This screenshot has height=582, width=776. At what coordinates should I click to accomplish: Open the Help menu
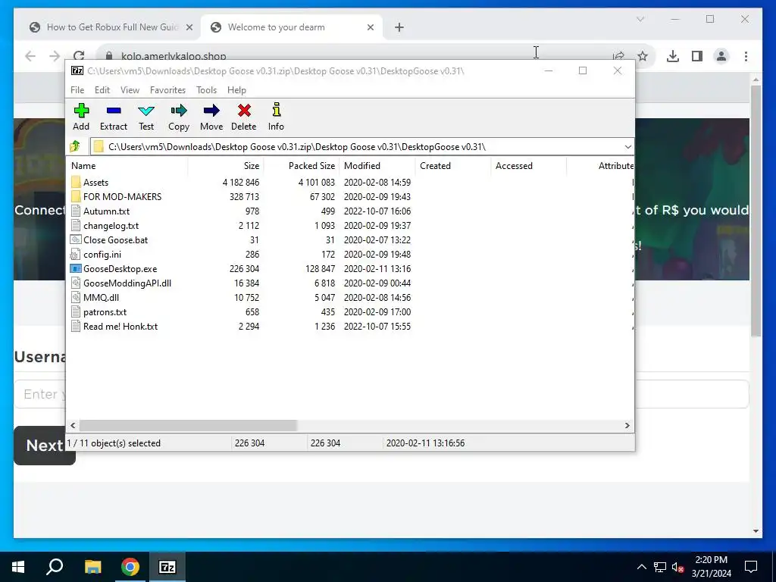click(x=236, y=90)
